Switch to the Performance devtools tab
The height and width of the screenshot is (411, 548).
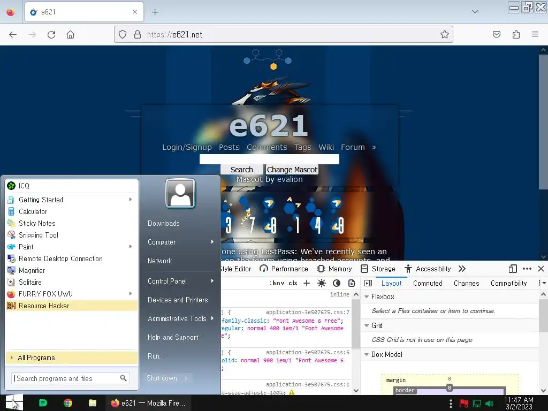click(284, 269)
